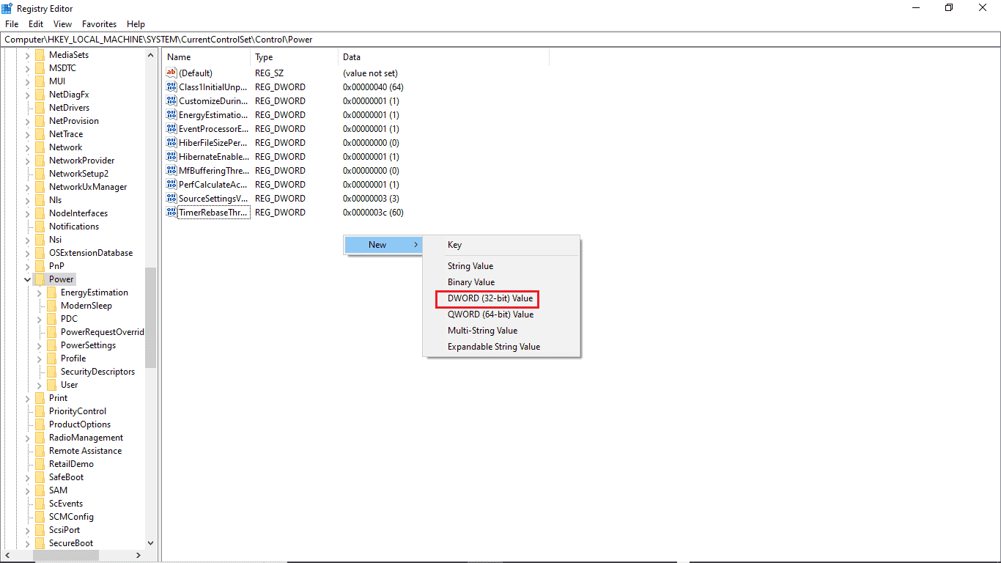Click the SourceSettingsV... value icon

pyautogui.click(x=171, y=198)
